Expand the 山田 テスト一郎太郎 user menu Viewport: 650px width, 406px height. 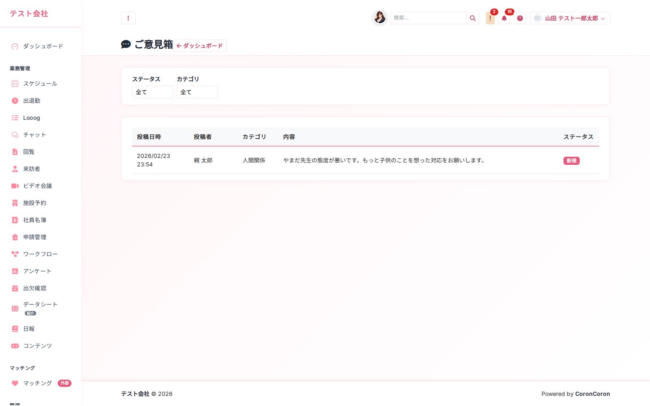(570, 18)
